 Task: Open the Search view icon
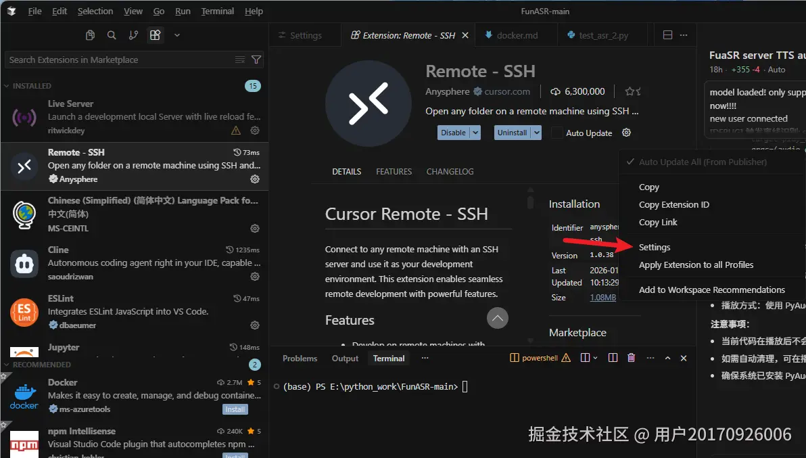point(112,35)
